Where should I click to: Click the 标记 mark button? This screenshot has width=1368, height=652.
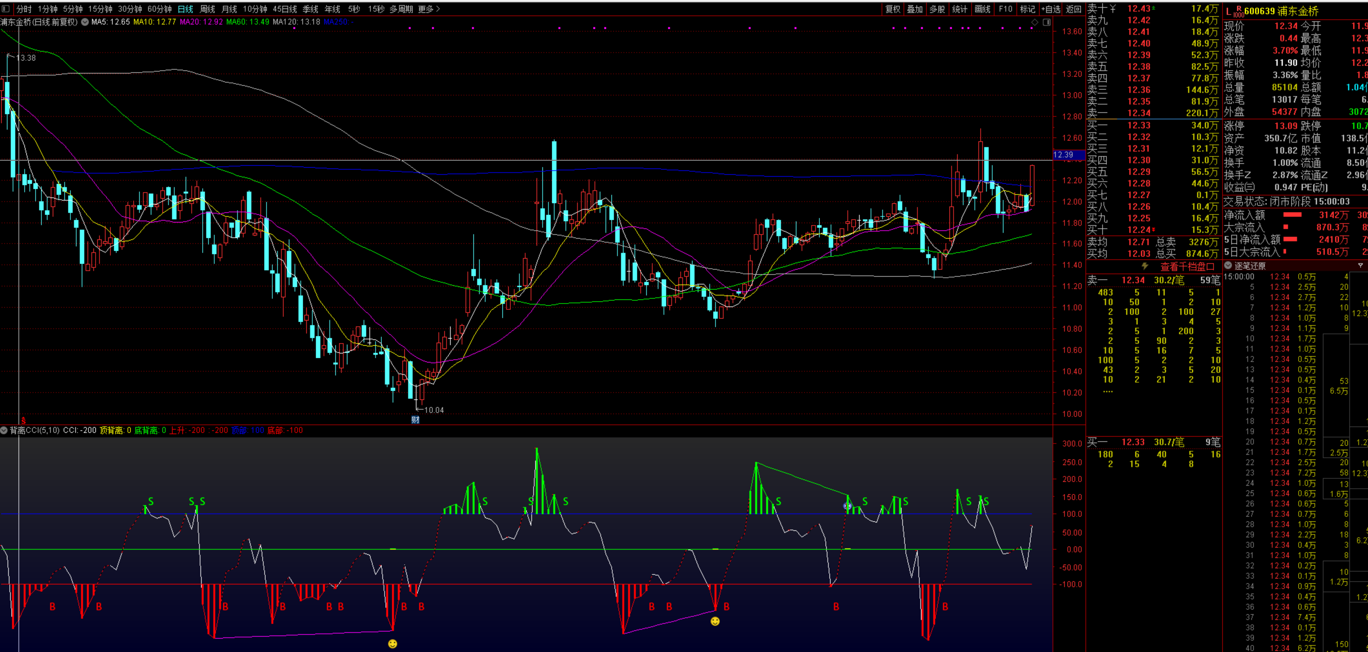pyautogui.click(x=1027, y=9)
